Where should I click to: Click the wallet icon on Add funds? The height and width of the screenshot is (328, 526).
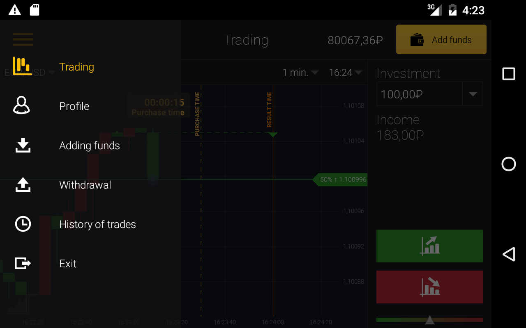pos(417,40)
